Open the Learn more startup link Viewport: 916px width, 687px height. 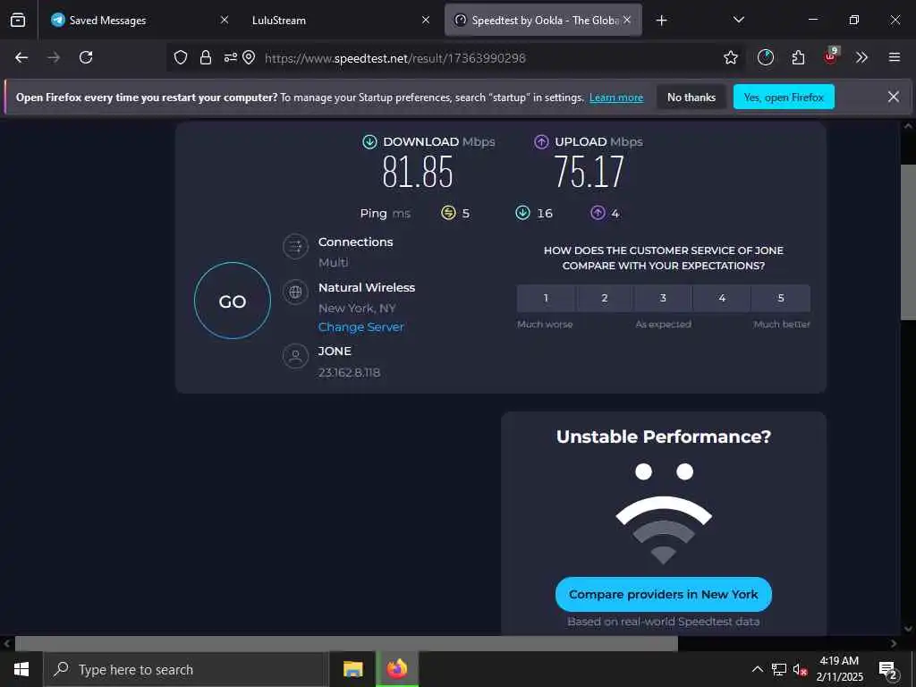[x=616, y=98]
